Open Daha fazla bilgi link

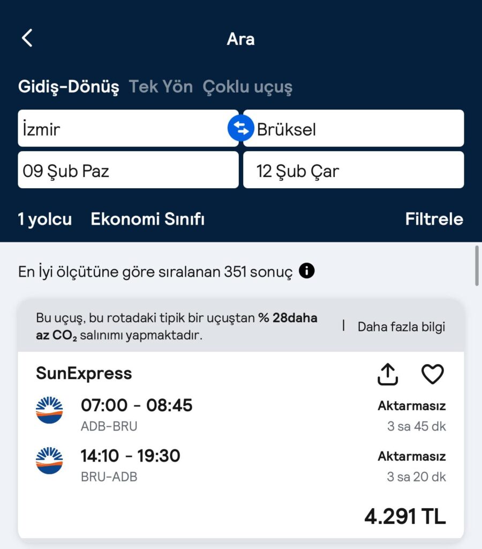[x=401, y=327]
